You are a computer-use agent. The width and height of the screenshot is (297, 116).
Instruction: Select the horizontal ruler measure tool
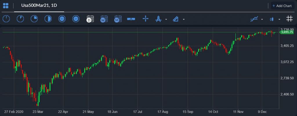point(131,19)
